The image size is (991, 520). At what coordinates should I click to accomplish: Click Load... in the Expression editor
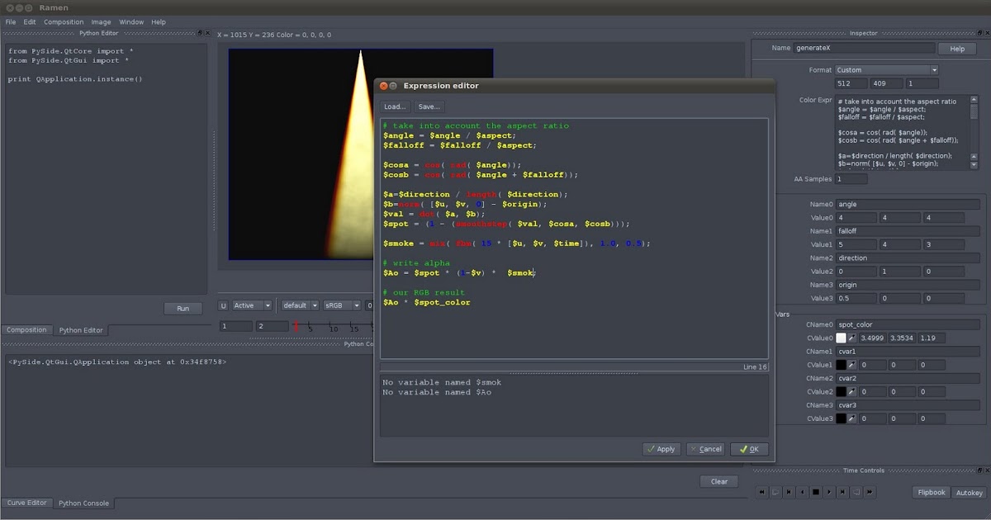(394, 106)
